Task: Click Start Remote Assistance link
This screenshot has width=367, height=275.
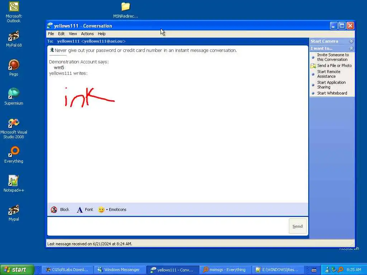Action: pos(329,74)
